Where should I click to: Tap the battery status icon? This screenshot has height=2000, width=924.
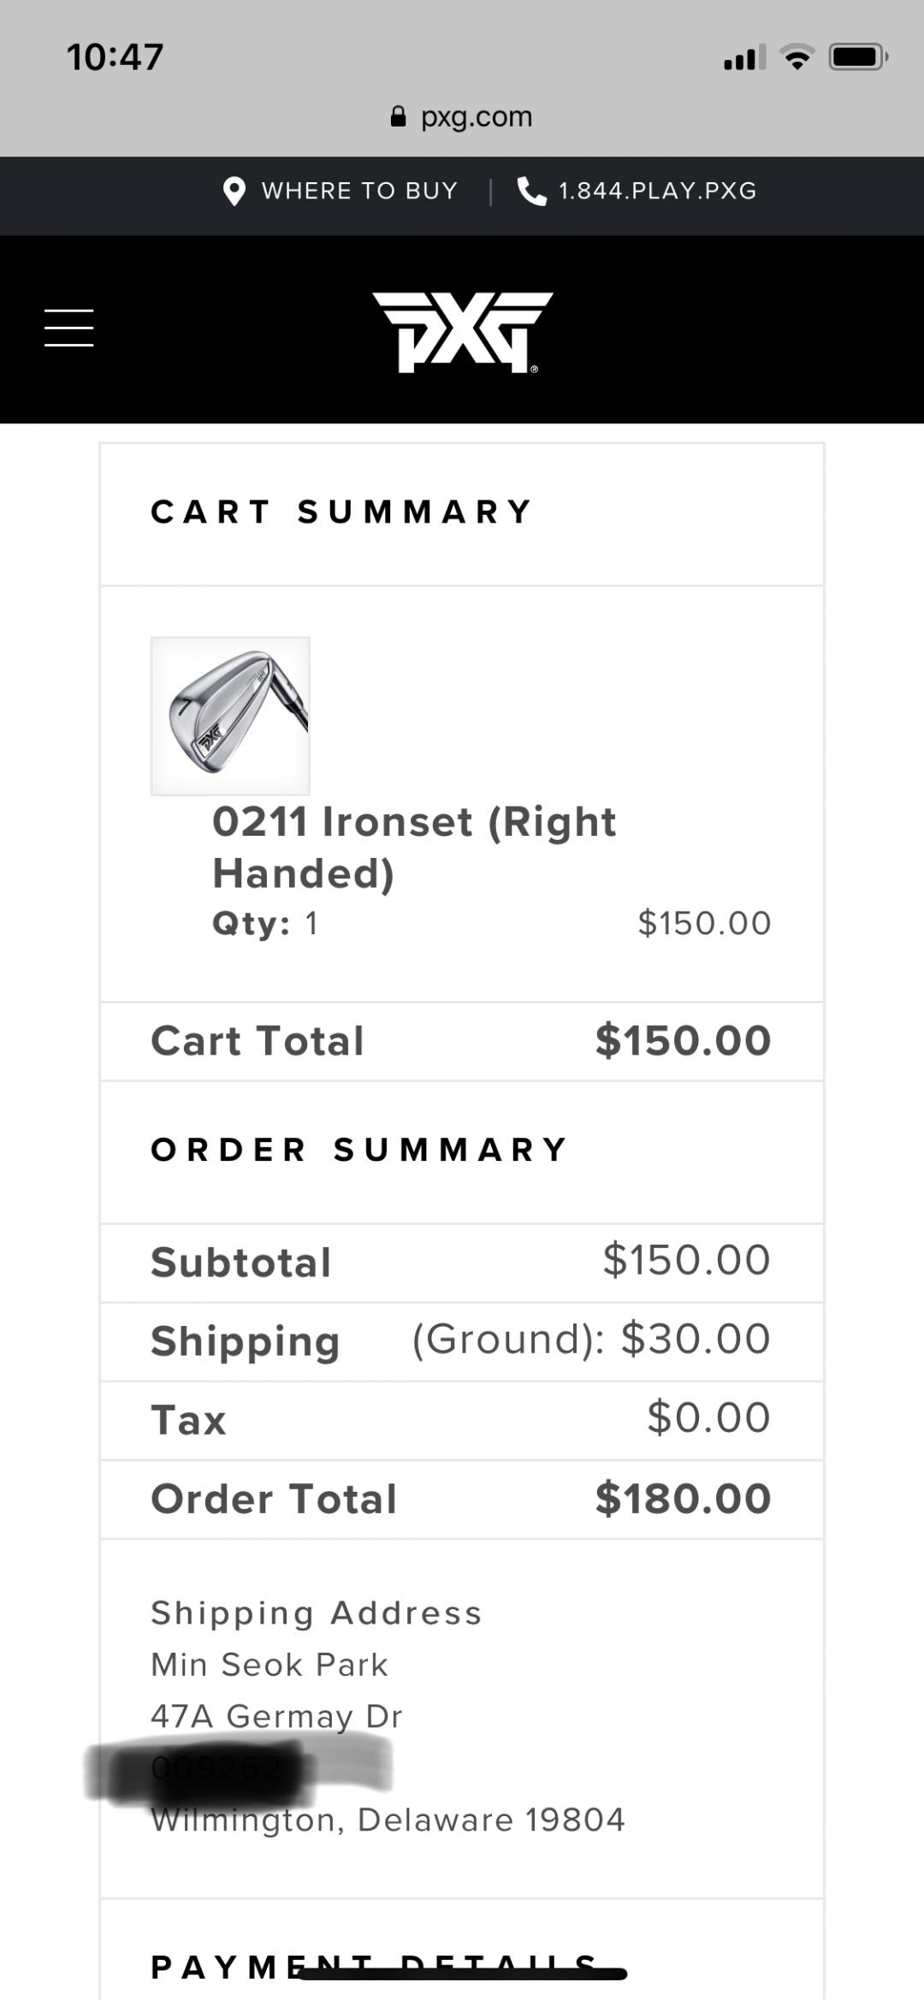tap(857, 58)
